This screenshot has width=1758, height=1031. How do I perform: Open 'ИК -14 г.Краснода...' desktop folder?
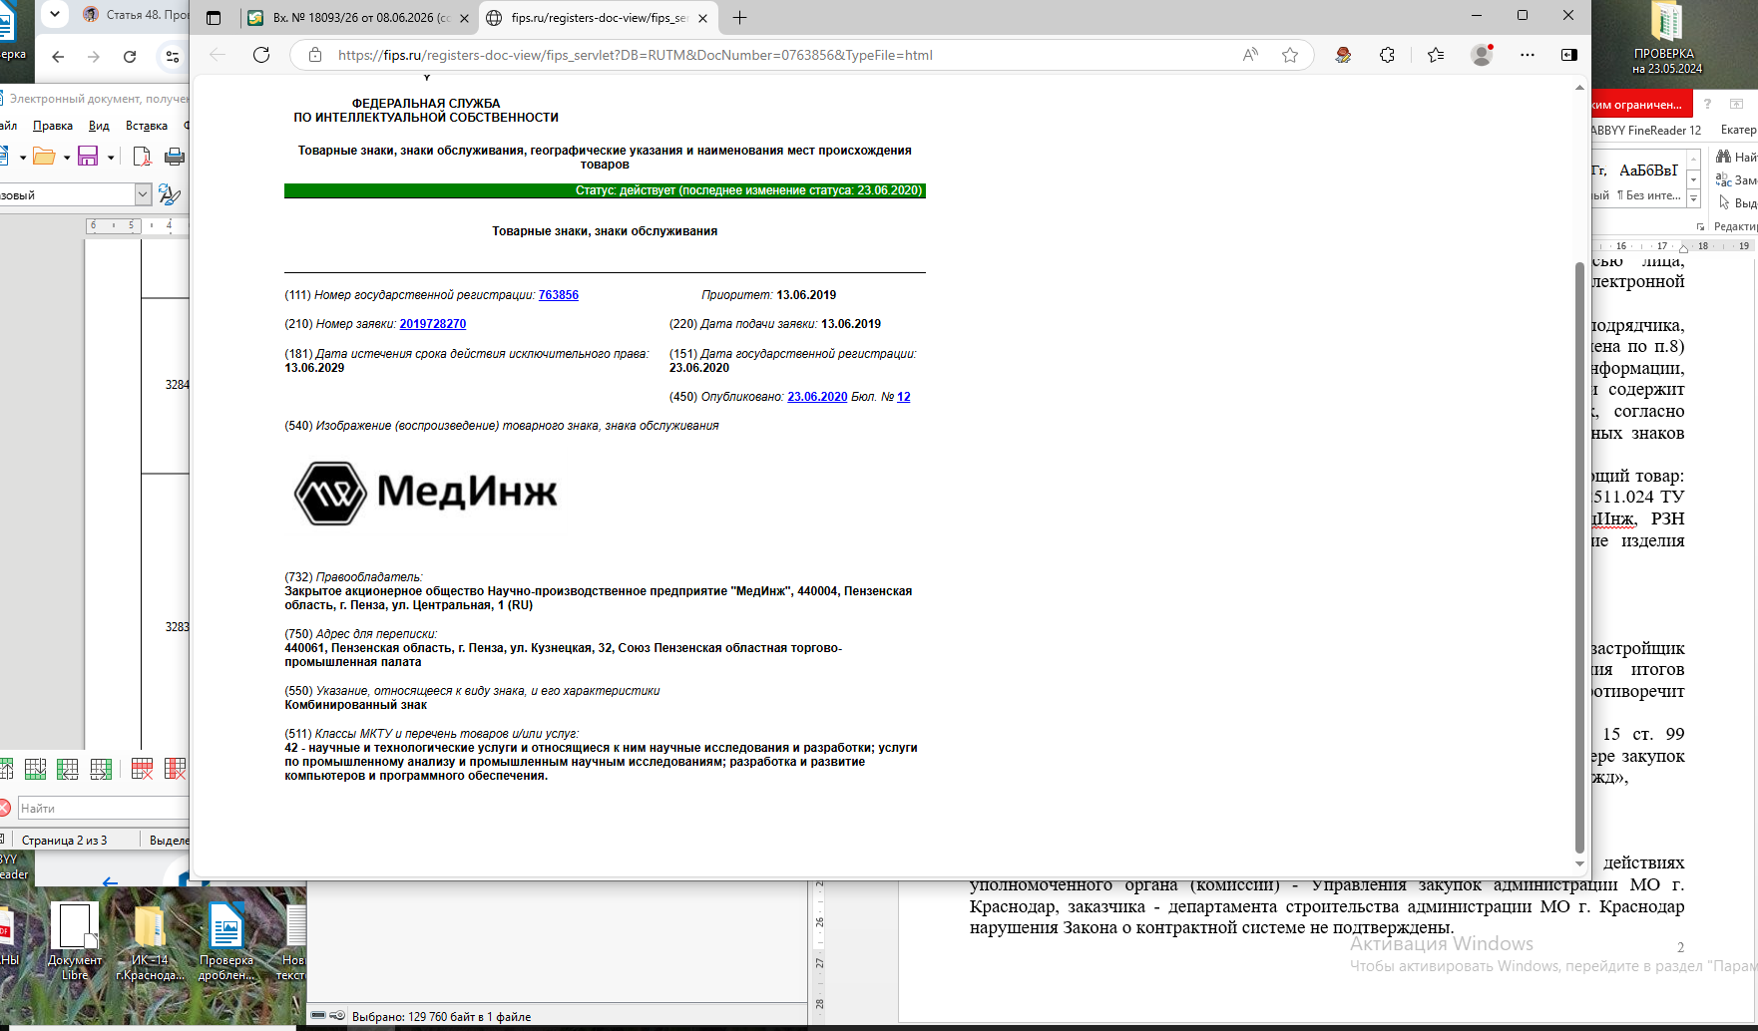(x=150, y=943)
